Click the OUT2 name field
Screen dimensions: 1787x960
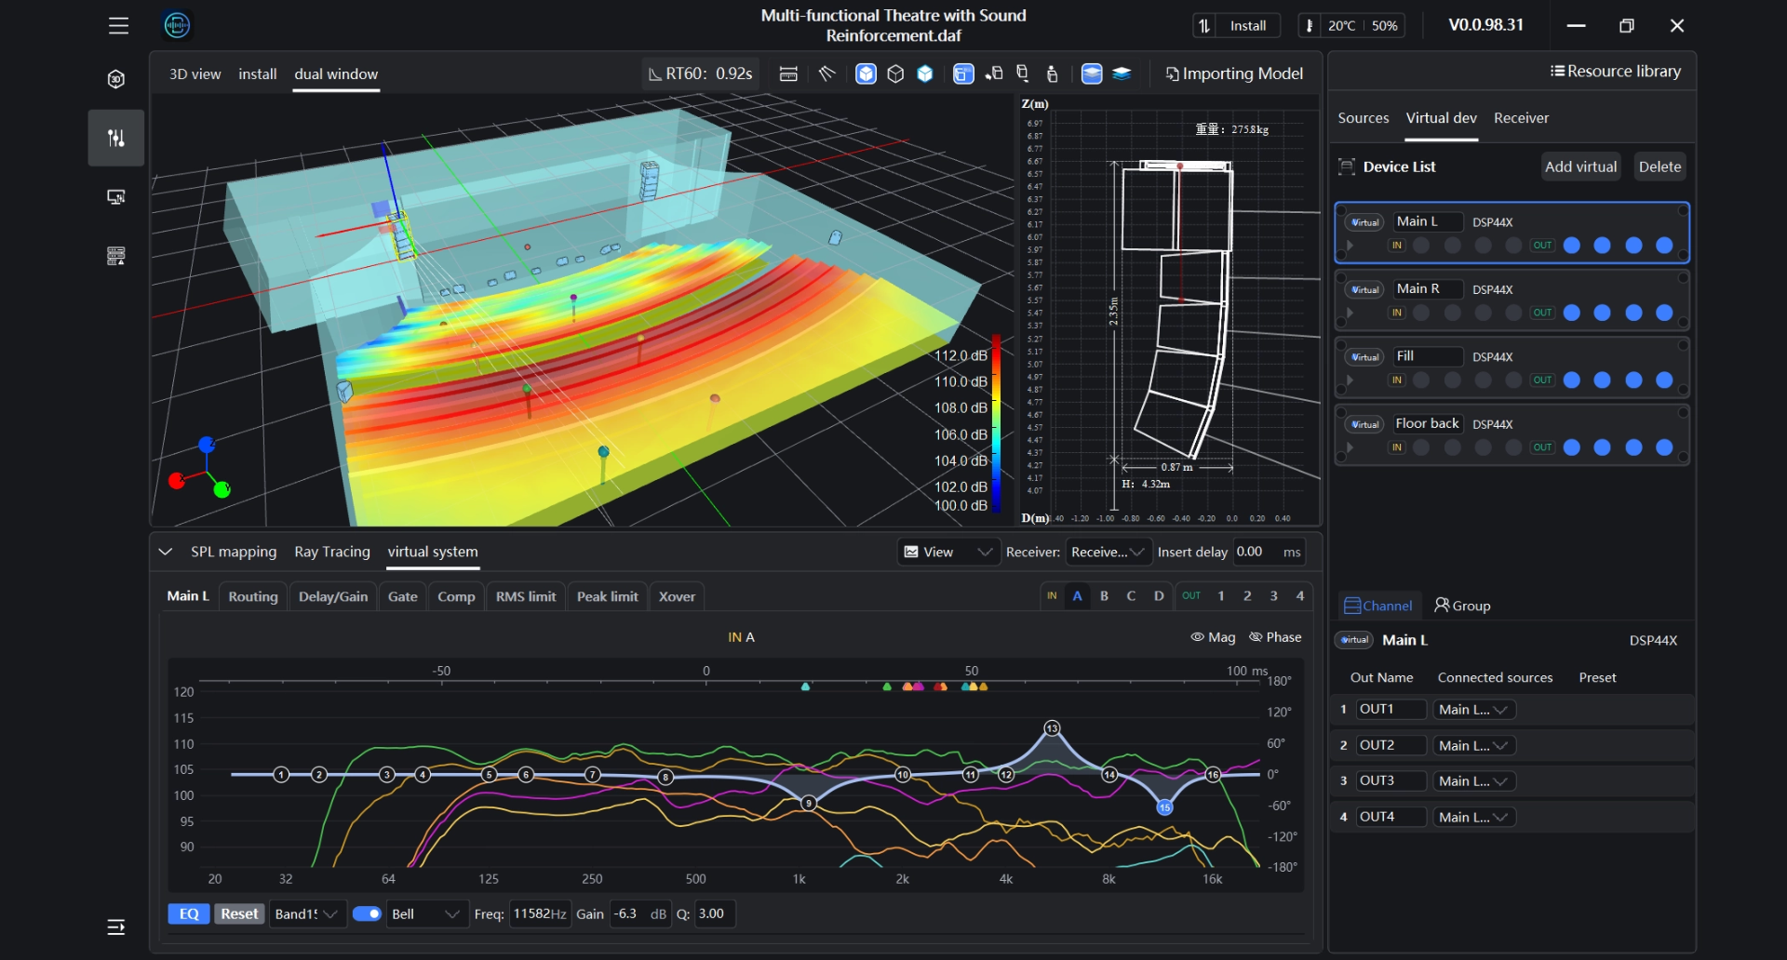point(1391,745)
